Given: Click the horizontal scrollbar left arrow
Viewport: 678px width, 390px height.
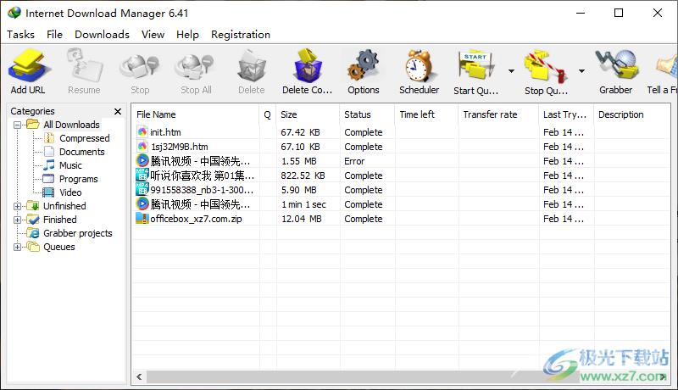Looking at the screenshot, I should click(139, 376).
